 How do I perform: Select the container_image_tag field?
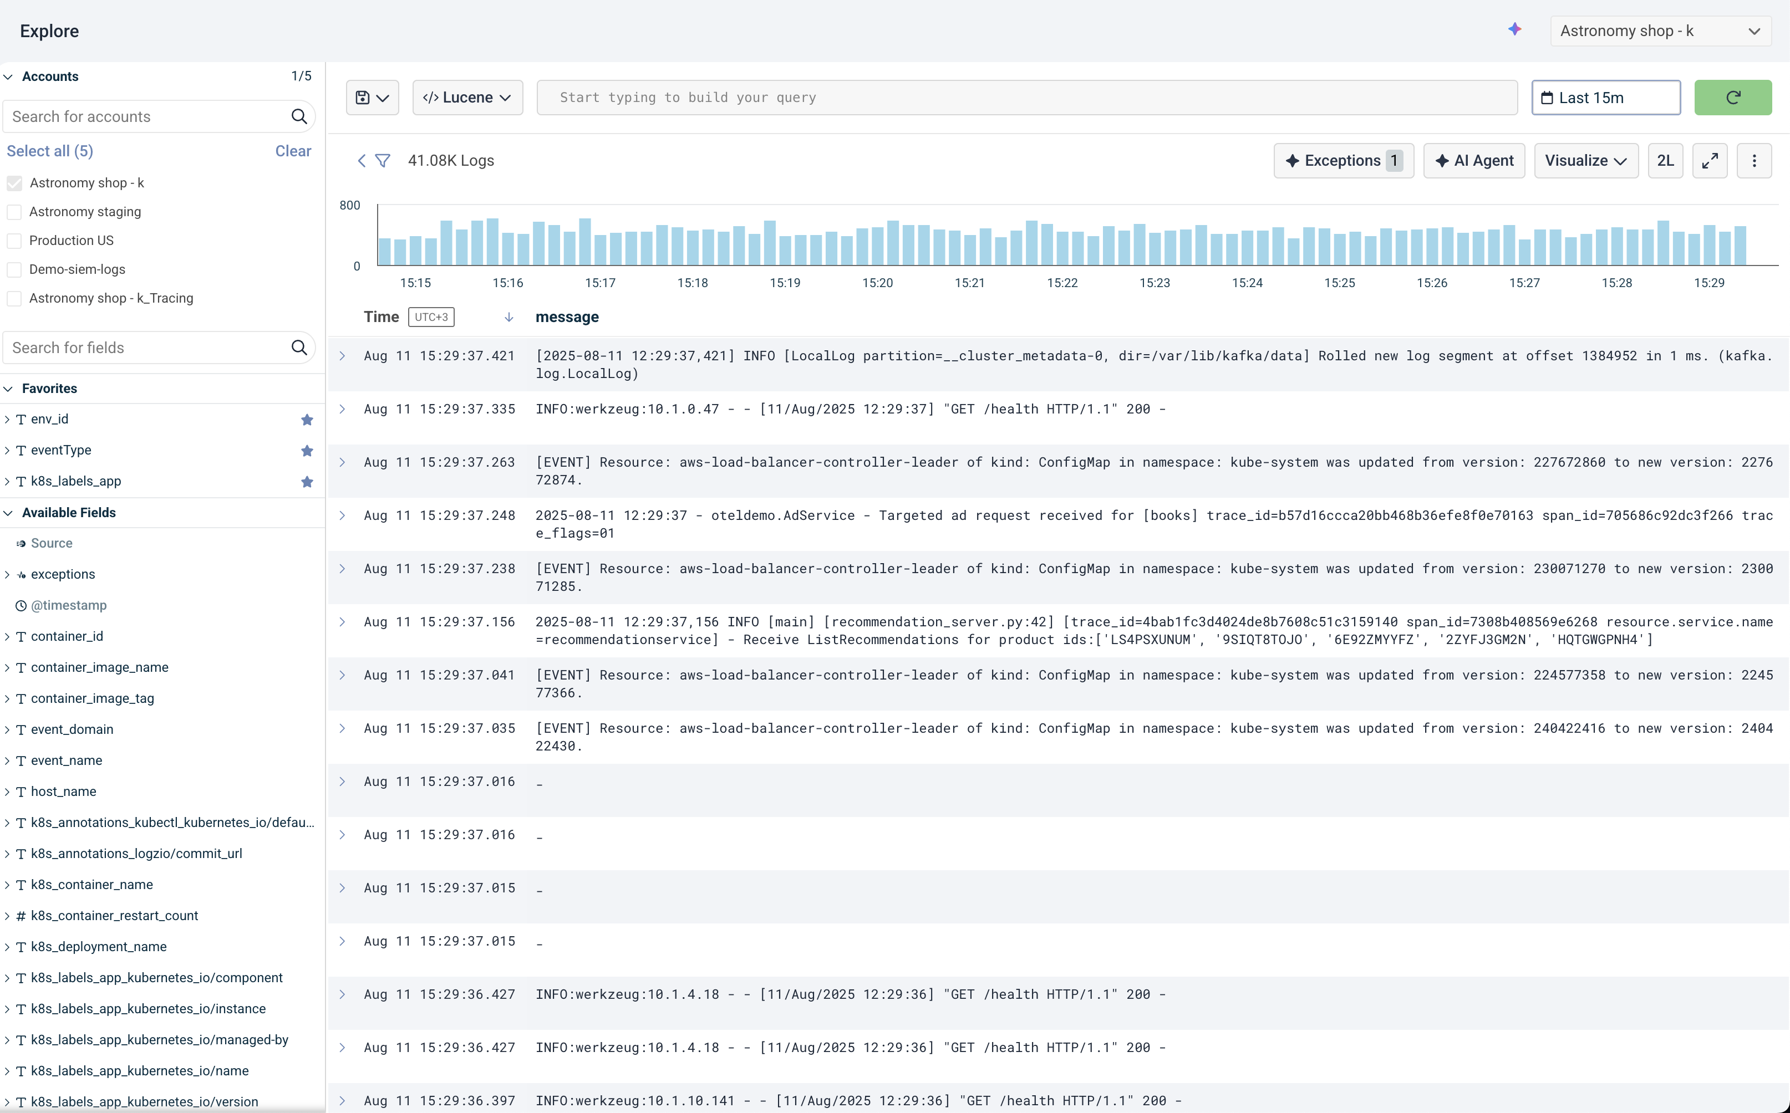click(x=93, y=698)
